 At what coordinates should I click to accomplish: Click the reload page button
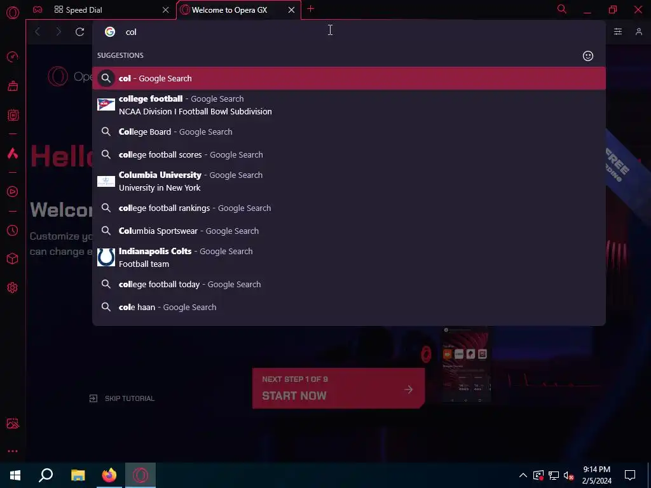tap(79, 32)
